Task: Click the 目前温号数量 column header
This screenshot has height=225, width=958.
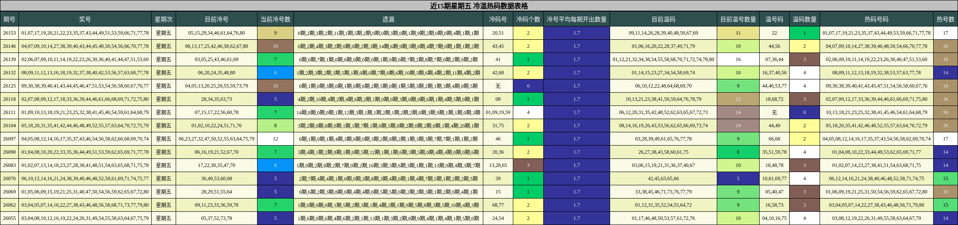Action: (738, 19)
